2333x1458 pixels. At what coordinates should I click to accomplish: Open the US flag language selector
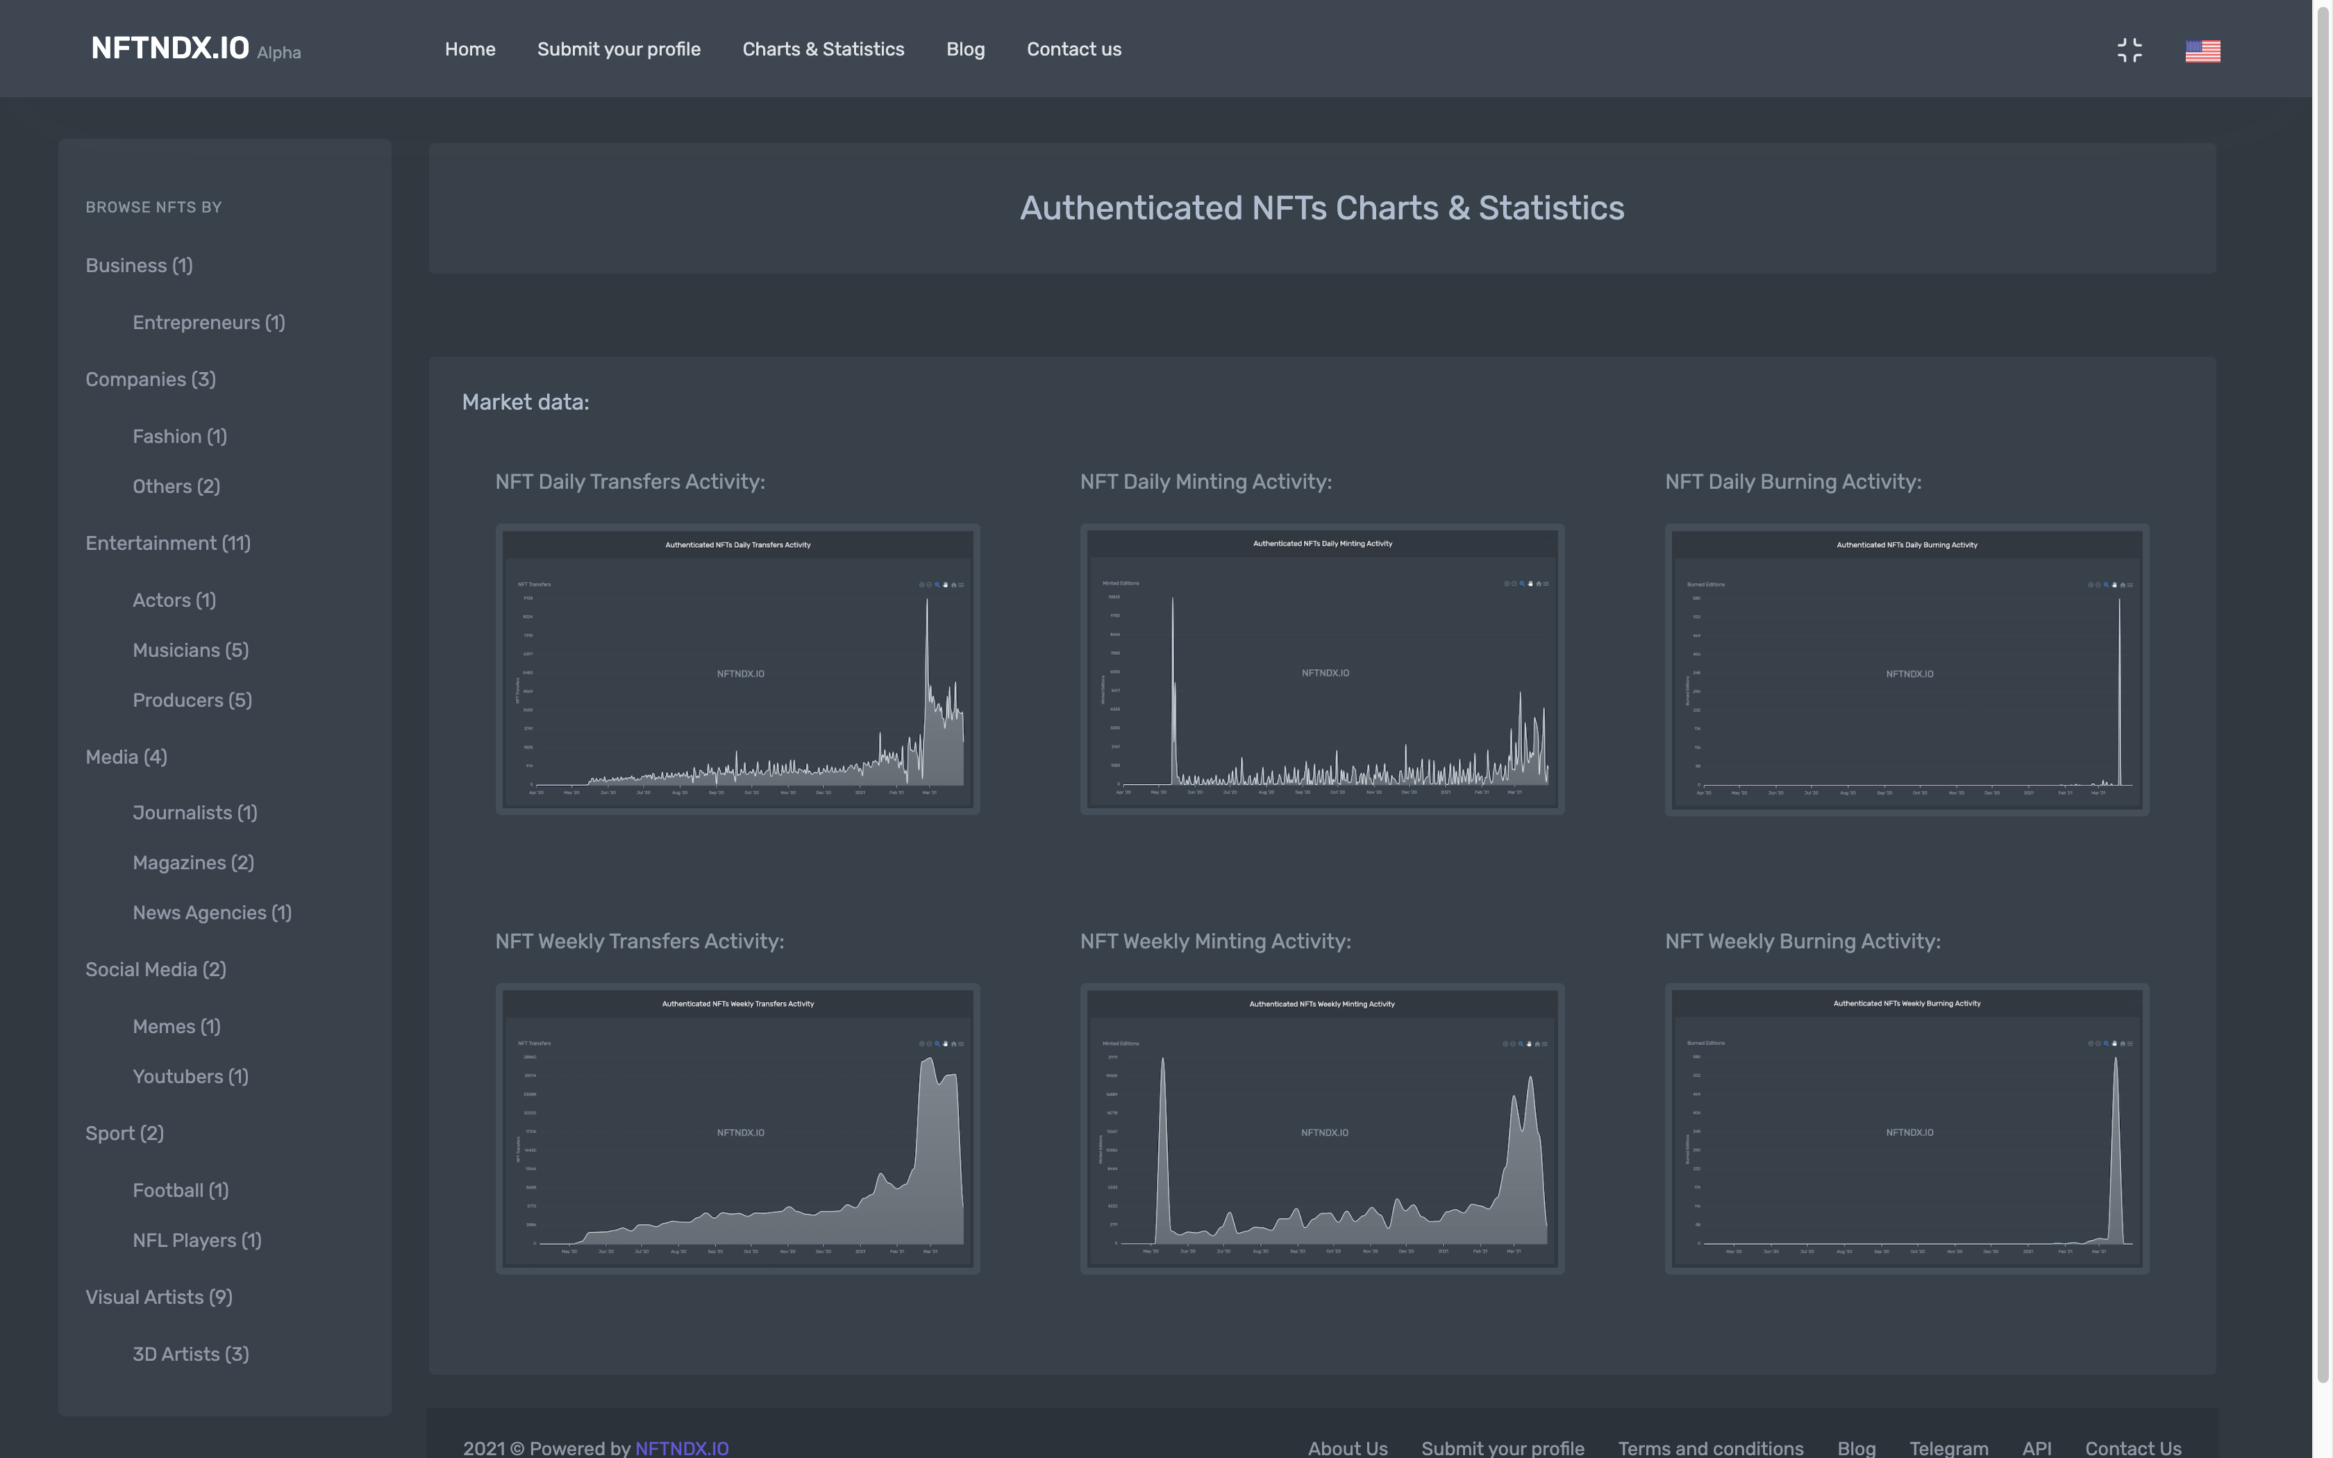[x=2202, y=51]
